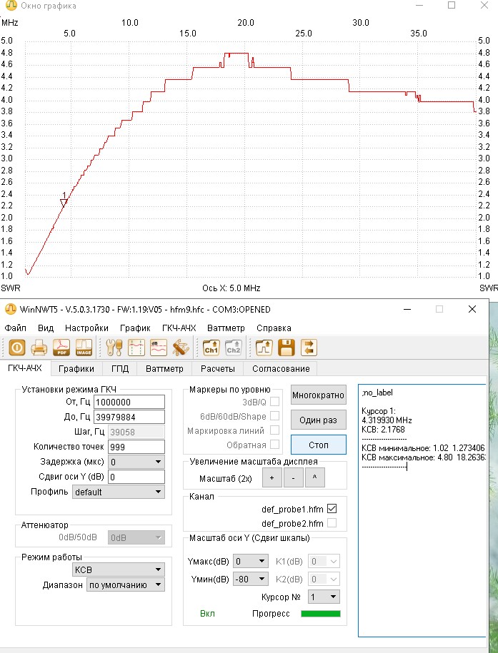The height and width of the screenshot is (653, 498).
Task: Click the power on/off toolbar icon
Action: pyautogui.click(x=16, y=348)
